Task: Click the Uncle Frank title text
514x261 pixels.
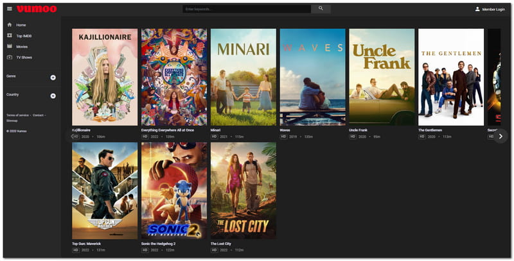Action: pyautogui.click(x=359, y=130)
